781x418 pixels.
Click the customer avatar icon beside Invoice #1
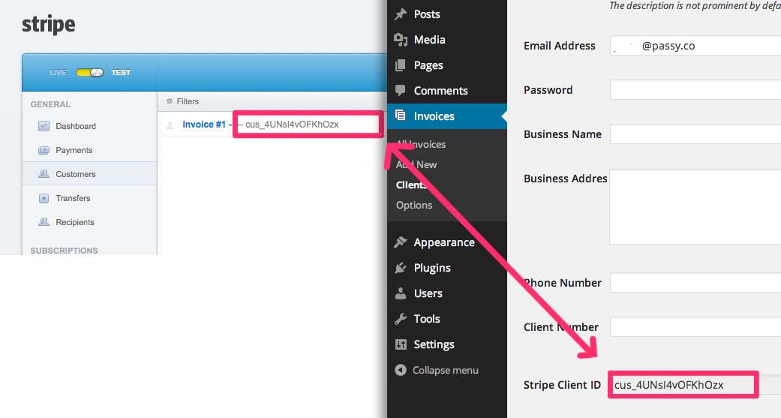click(170, 125)
